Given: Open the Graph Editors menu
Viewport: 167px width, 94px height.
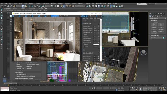Looking at the screenshot, I should (x=46, y=4).
